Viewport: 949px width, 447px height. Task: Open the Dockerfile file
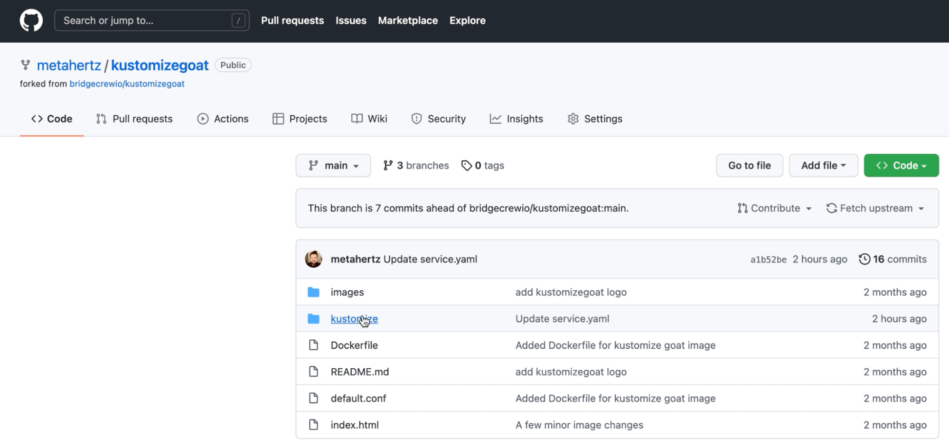pos(354,345)
